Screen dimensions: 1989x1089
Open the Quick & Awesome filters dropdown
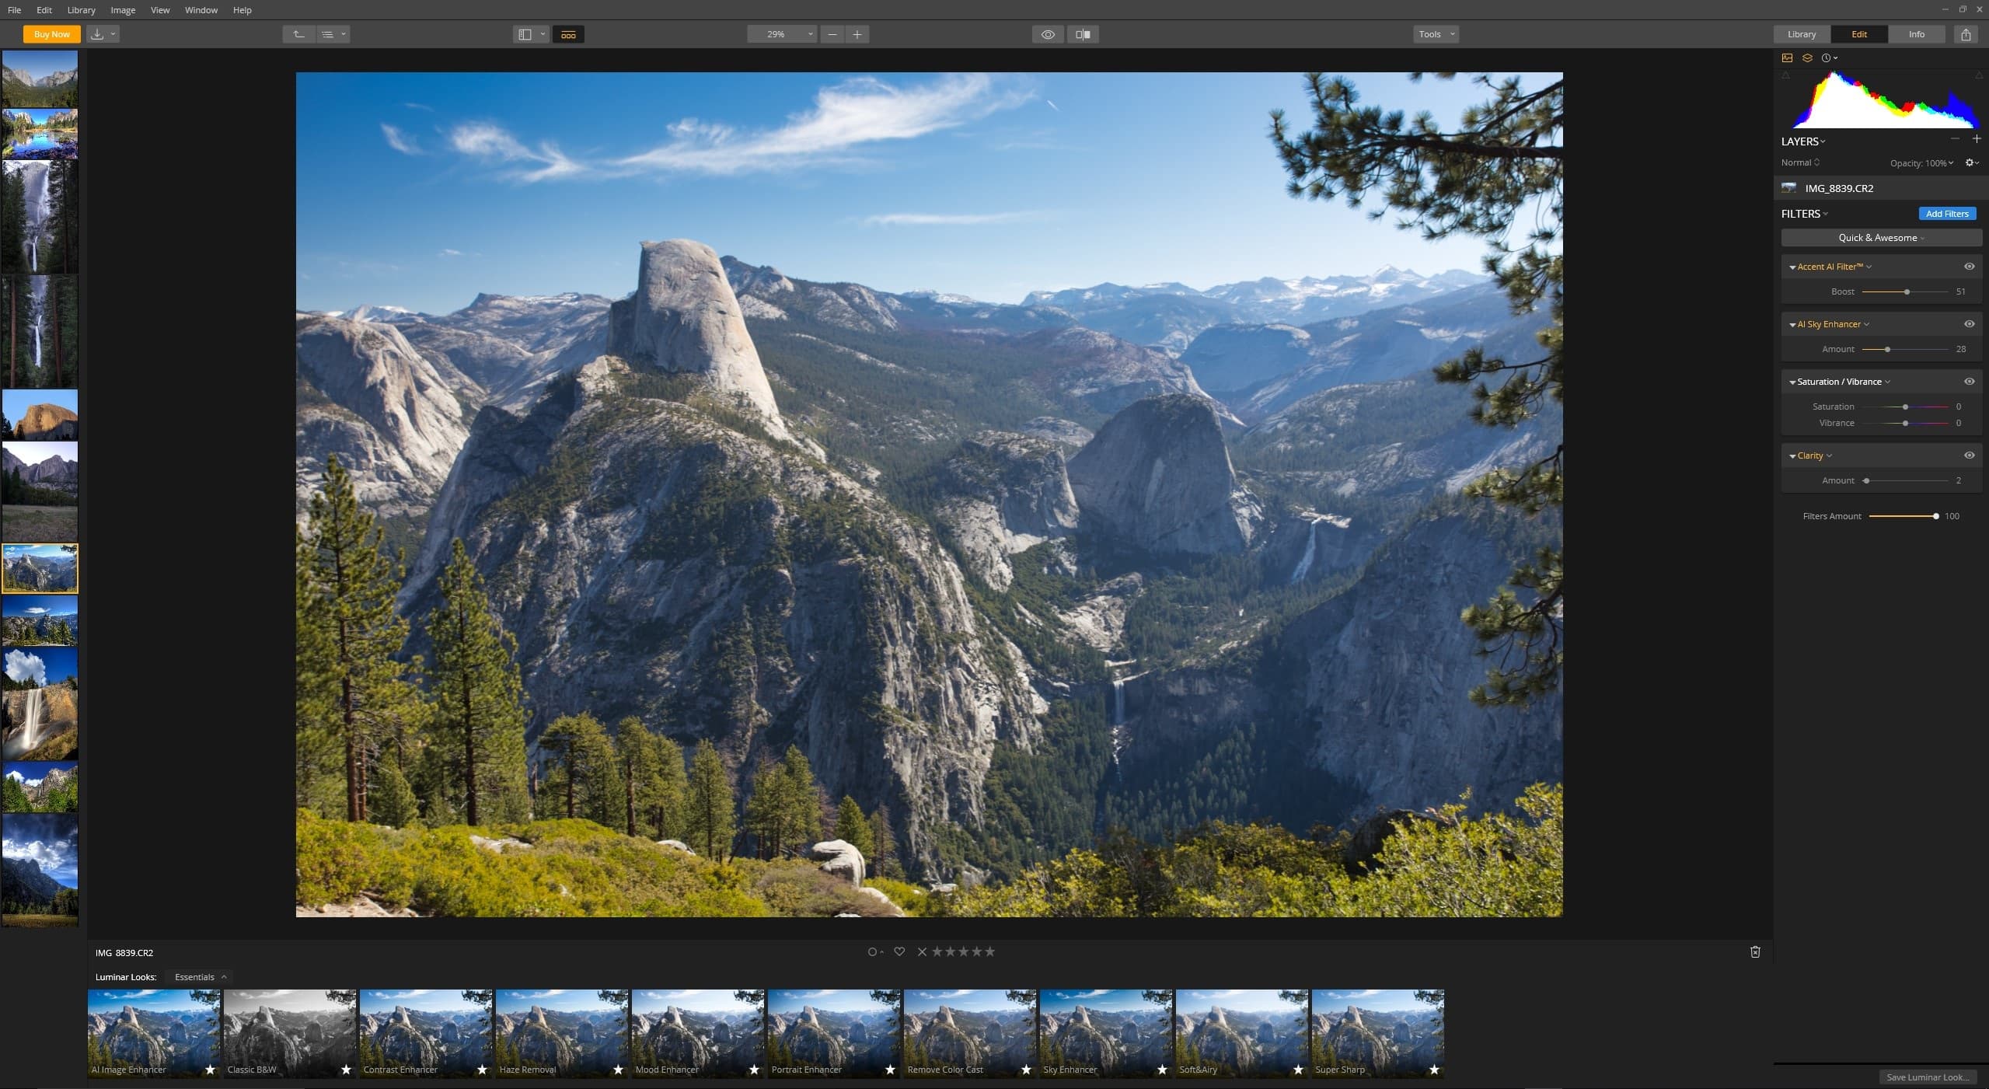(1879, 237)
